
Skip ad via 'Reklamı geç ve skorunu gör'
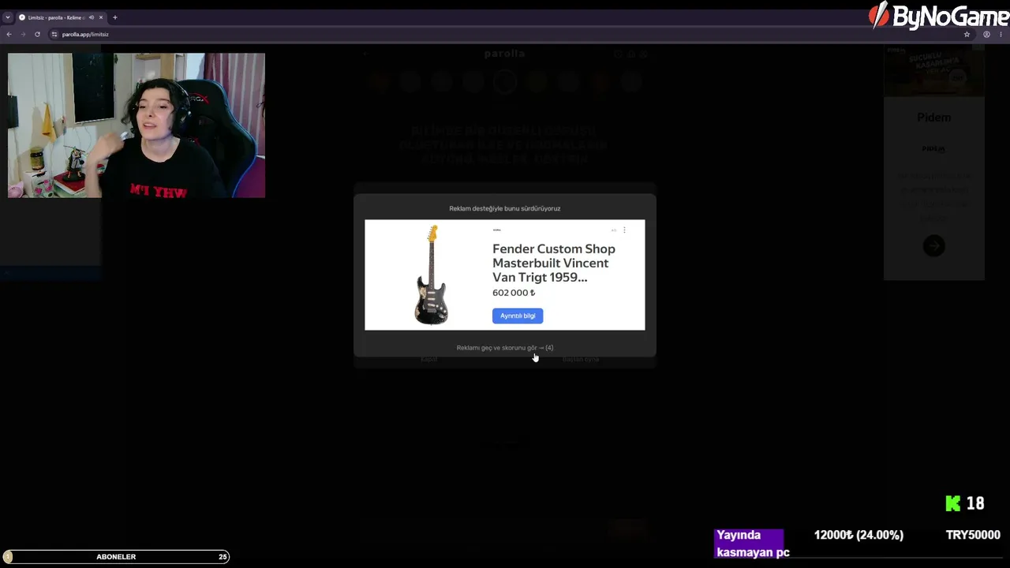[505, 348]
